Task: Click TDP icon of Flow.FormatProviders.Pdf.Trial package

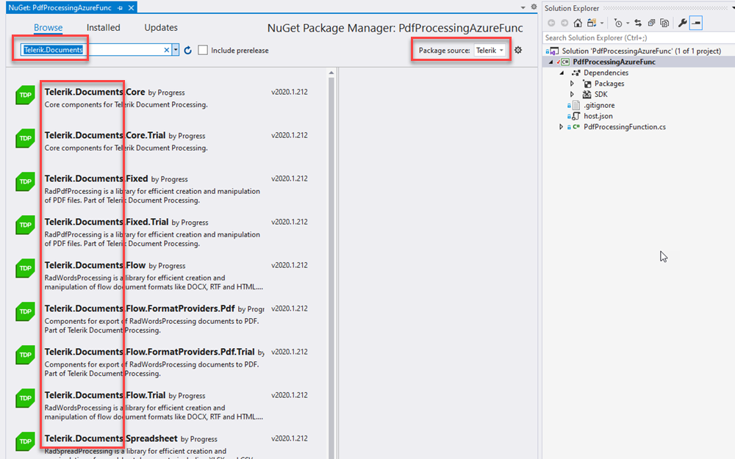Action: [x=25, y=355]
